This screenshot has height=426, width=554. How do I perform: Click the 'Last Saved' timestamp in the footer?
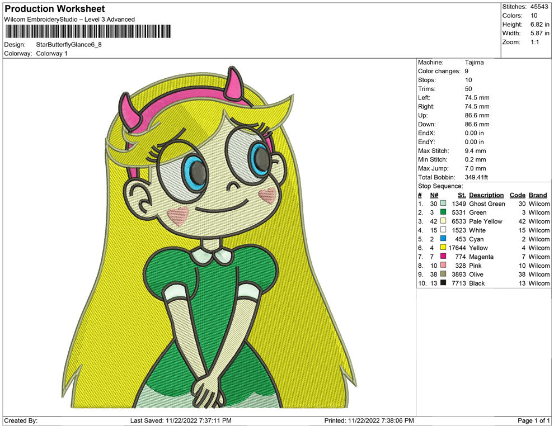point(181,420)
